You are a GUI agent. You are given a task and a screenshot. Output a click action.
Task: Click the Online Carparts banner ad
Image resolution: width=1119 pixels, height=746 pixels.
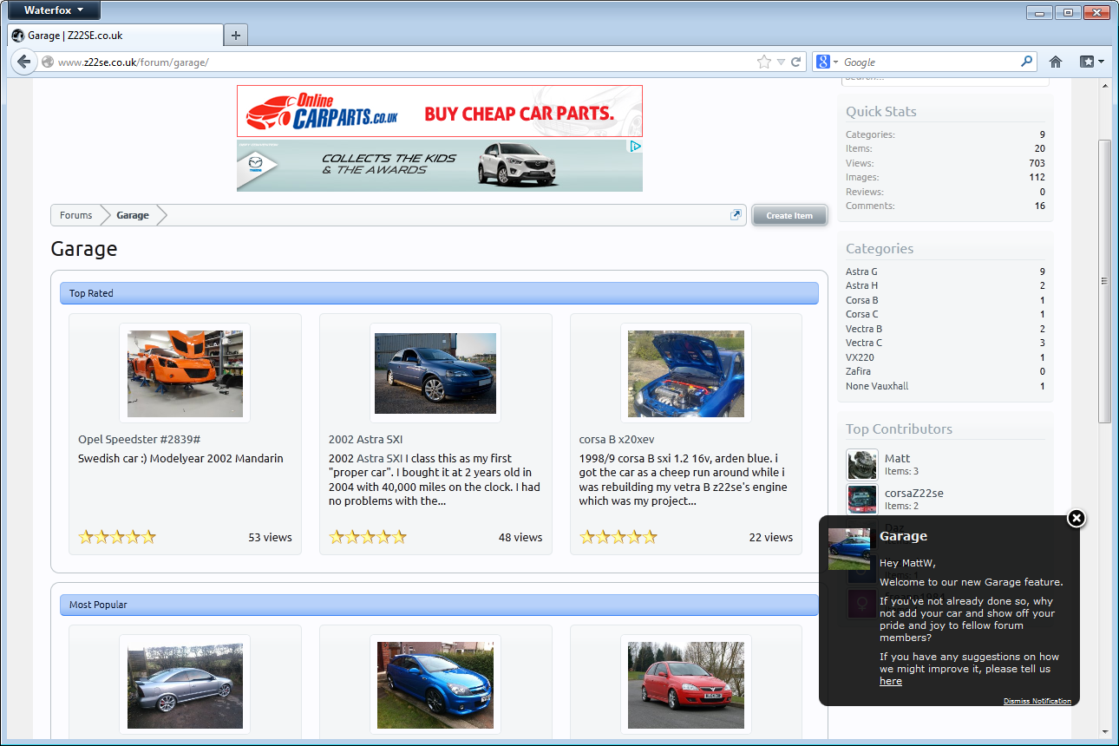coord(440,110)
